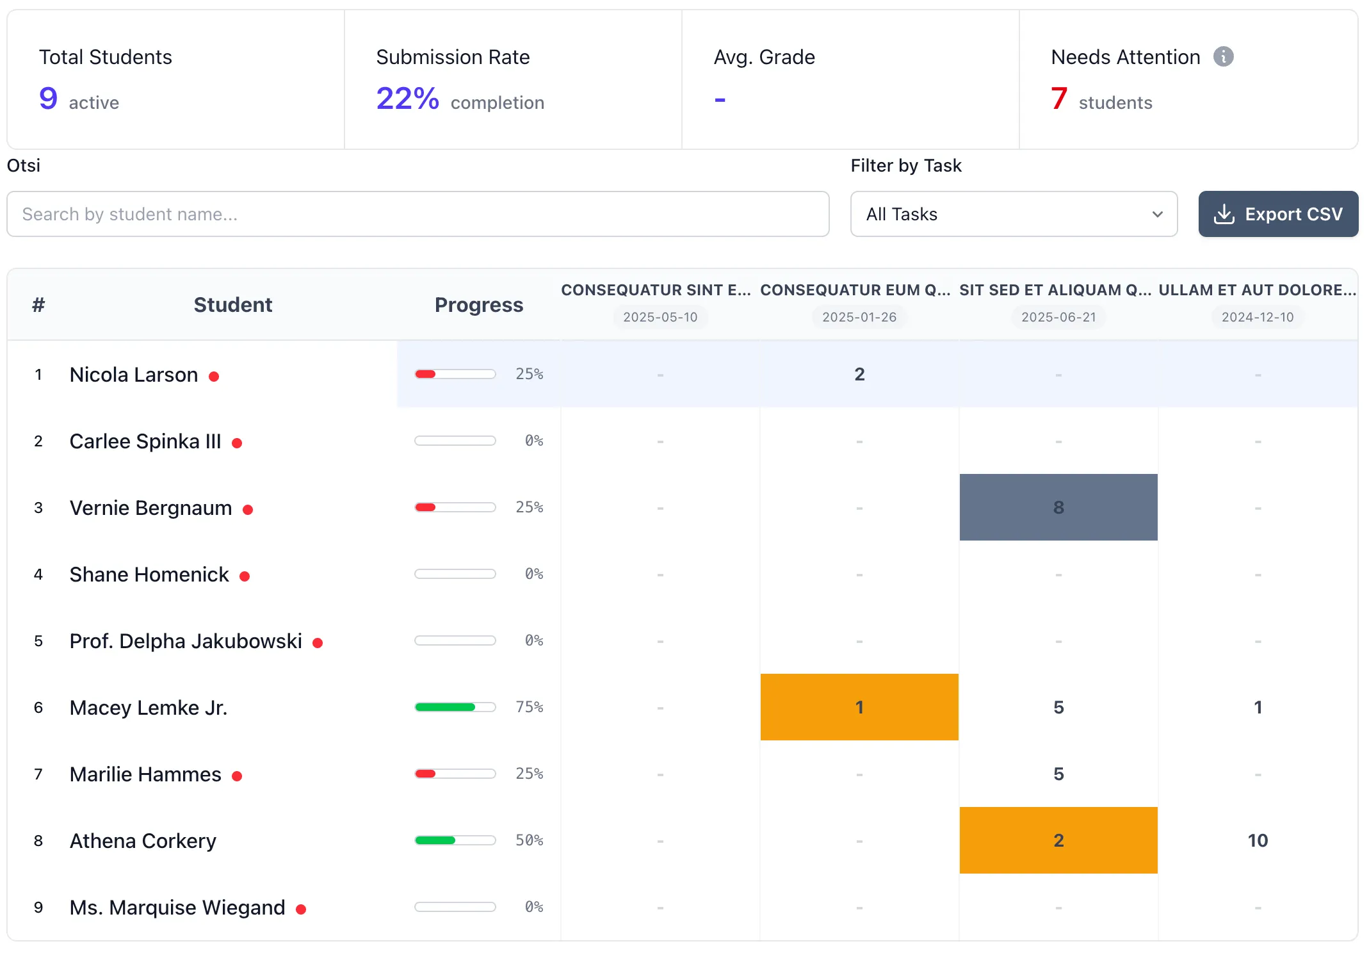Viewport: 1369px width, 953px height.
Task: Click the red attention dot beside Prof. Delpha Jakubowski
Action: 318,643
